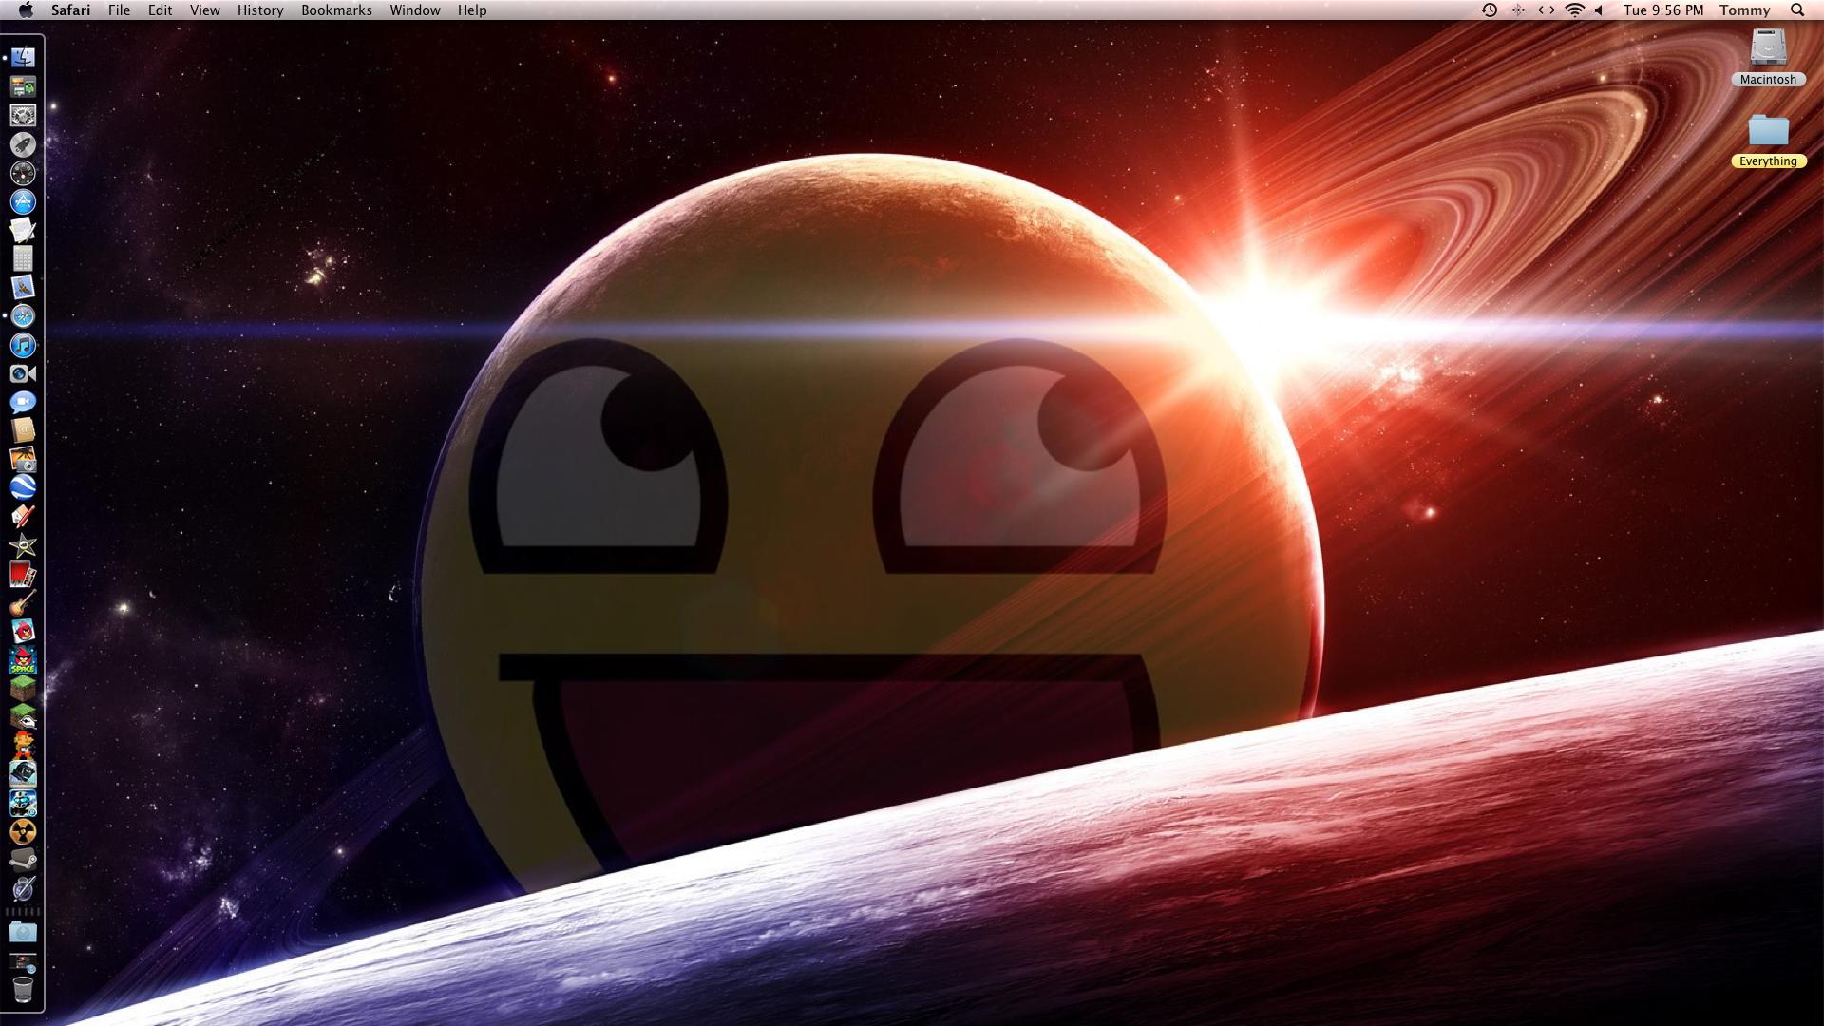Open the Window menu
1824x1026 pixels.
415,9
